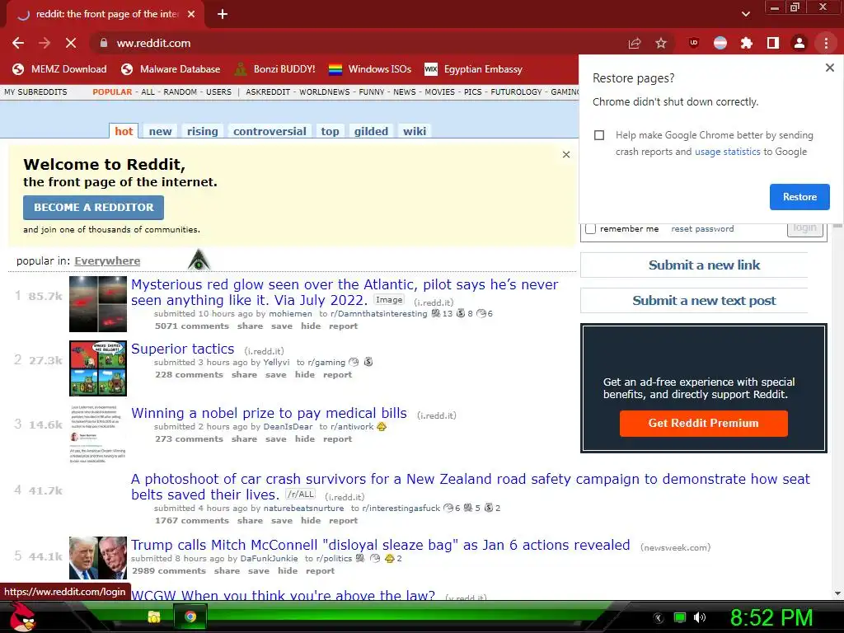The width and height of the screenshot is (844, 633).
Task: Click the red glow post thumbnail
Action: [x=98, y=303]
